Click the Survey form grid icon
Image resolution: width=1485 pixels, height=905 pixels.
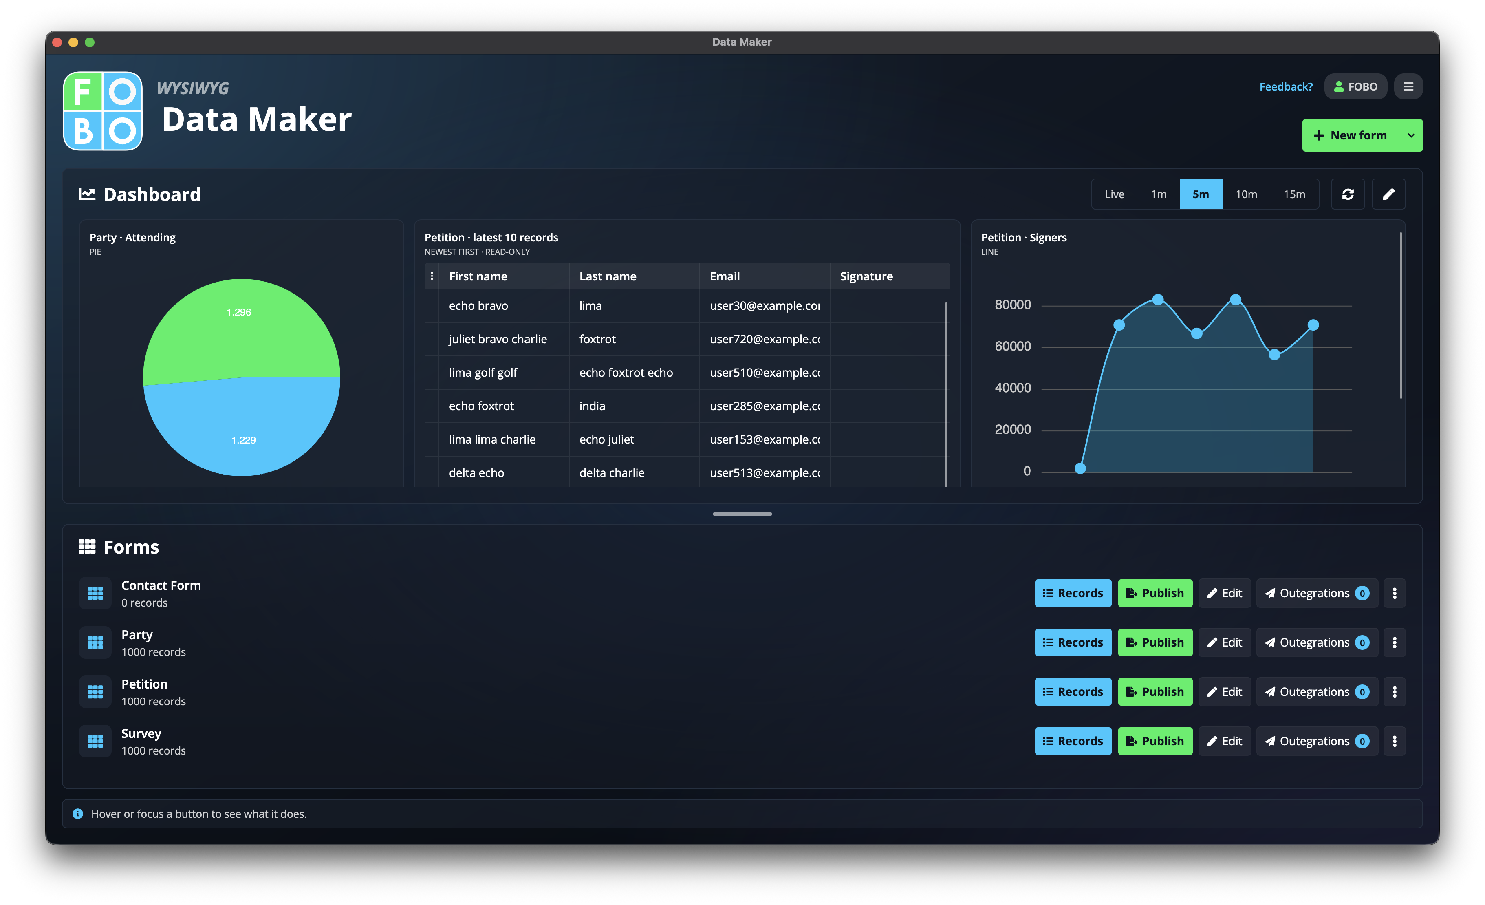pyautogui.click(x=95, y=741)
